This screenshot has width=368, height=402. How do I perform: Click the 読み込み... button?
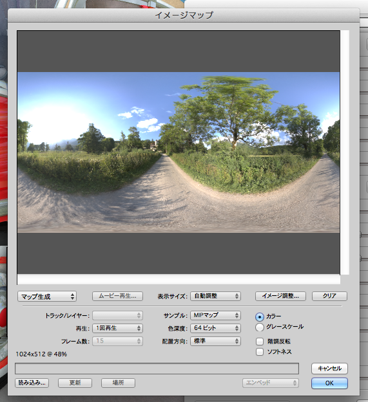tap(32, 383)
